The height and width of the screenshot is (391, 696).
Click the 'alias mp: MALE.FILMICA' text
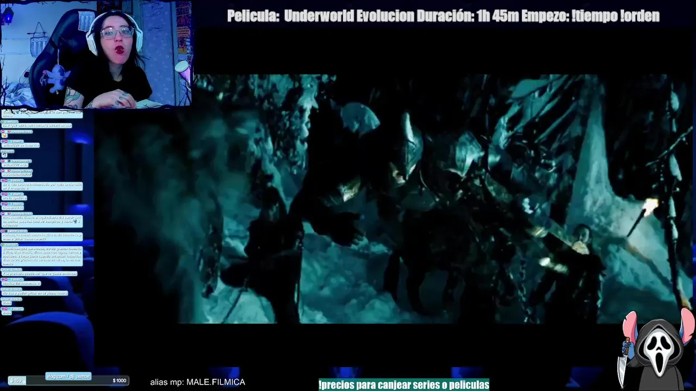pyautogui.click(x=197, y=382)
